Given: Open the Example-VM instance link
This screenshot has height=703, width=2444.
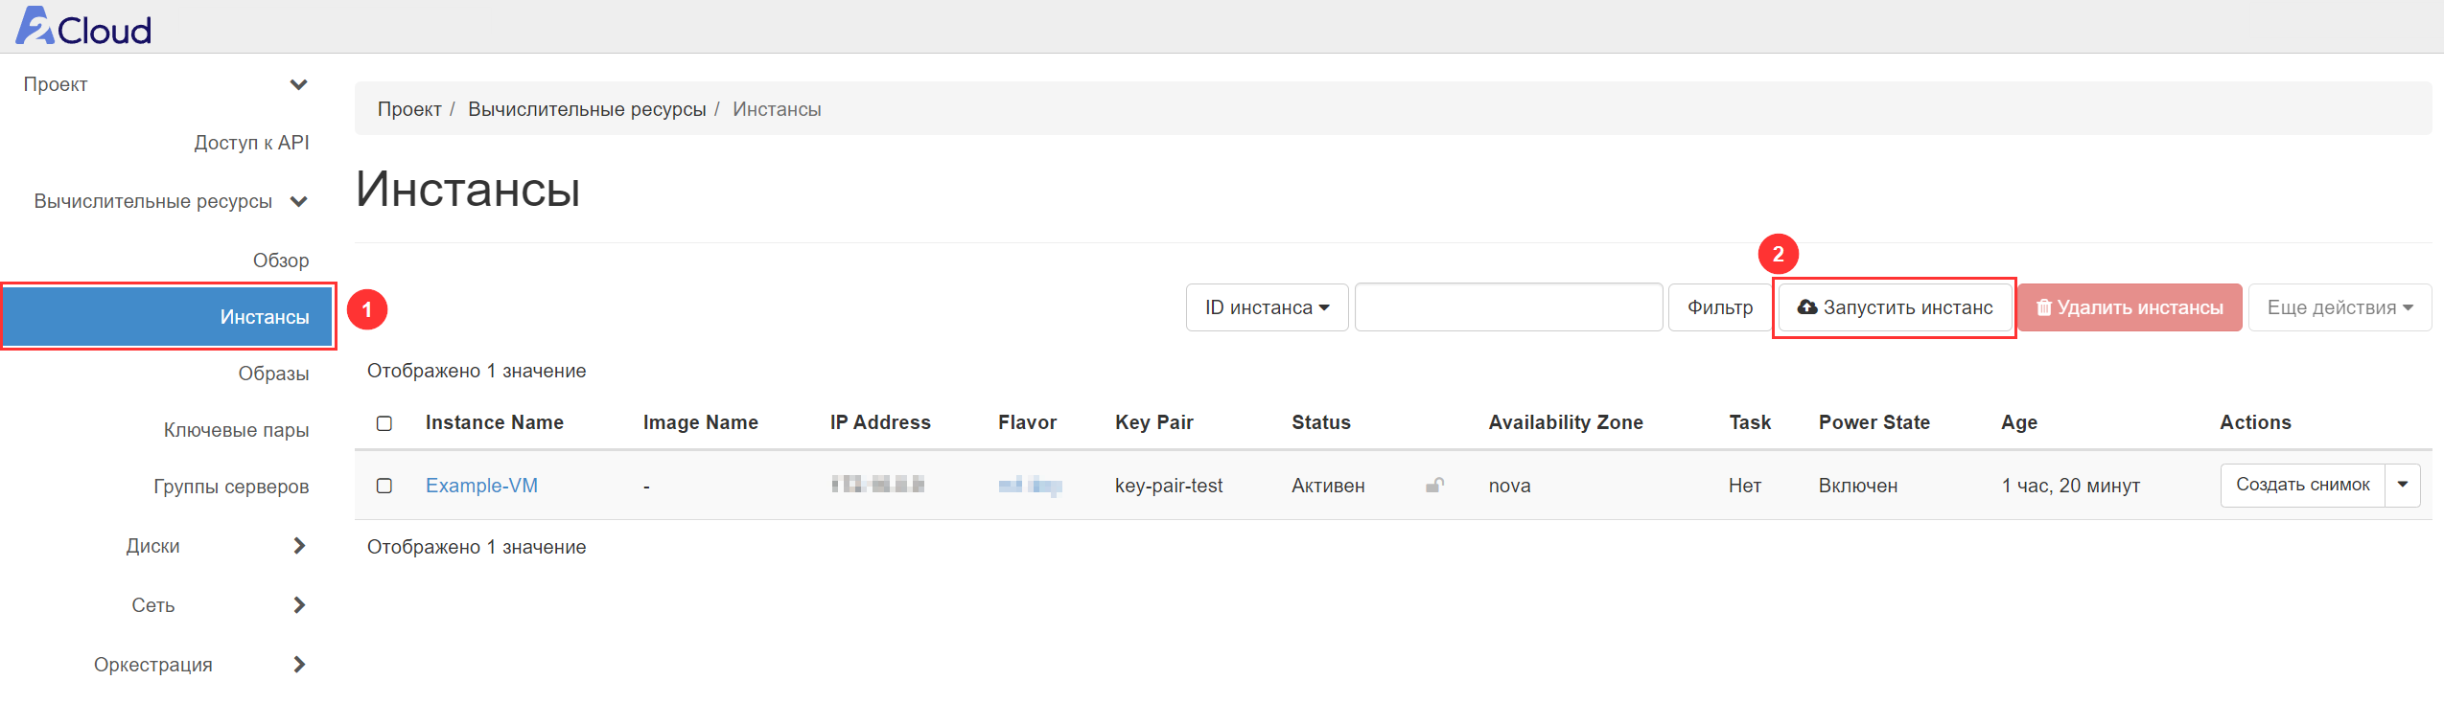Looking at the screenshot, I should [x=481, y=486].
